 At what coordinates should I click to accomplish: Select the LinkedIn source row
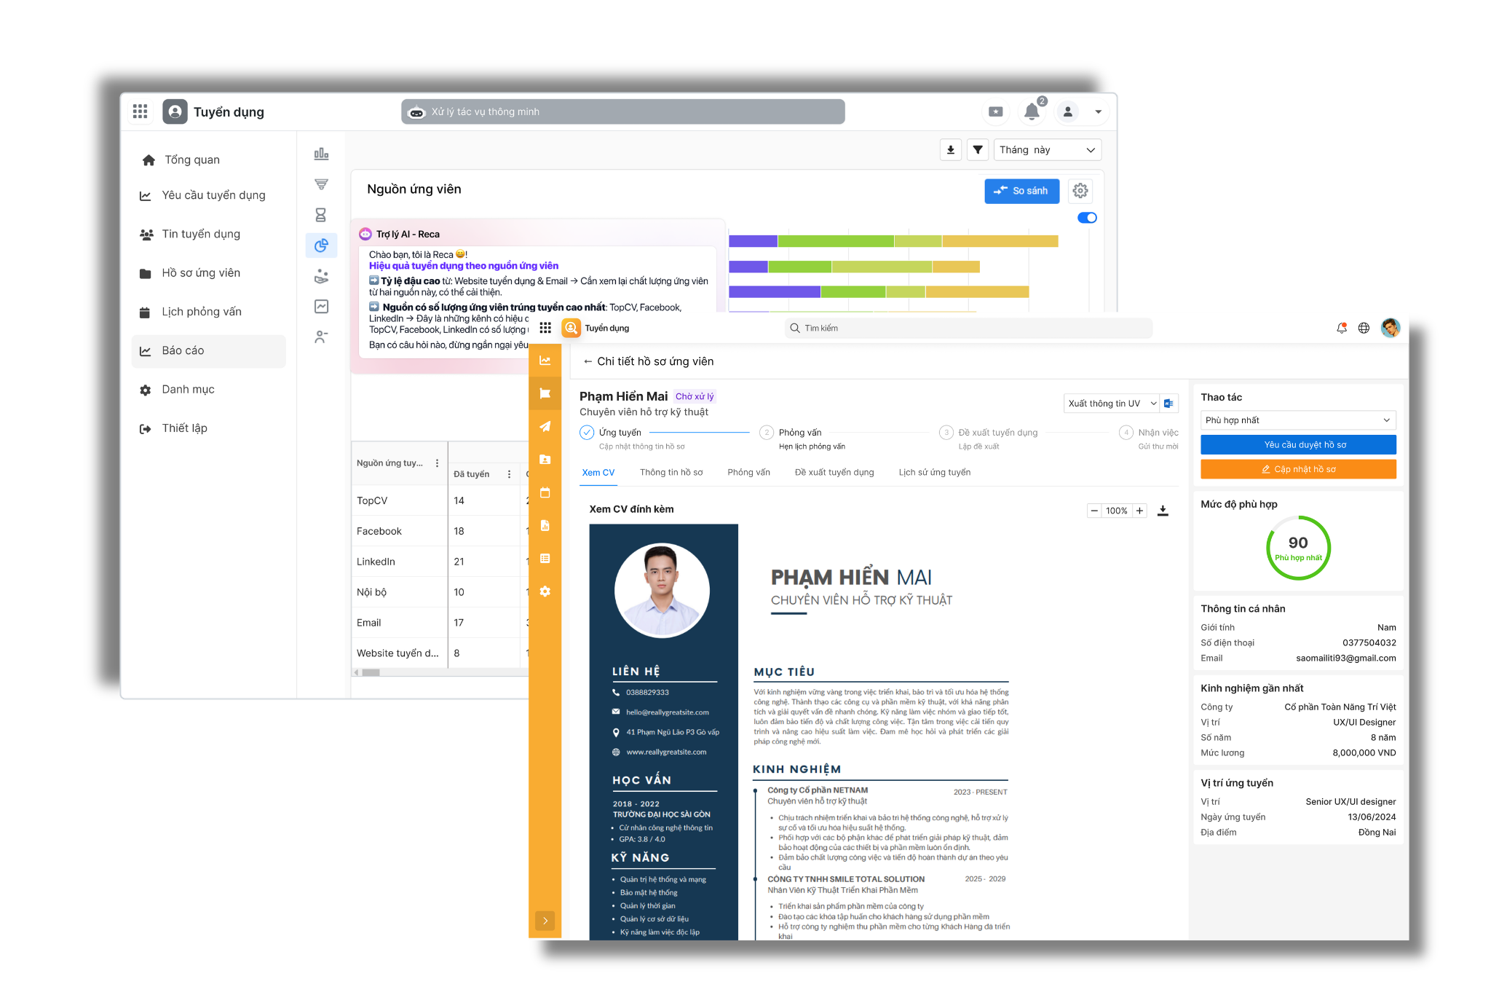pyautogui.click(x=439, y=562)
